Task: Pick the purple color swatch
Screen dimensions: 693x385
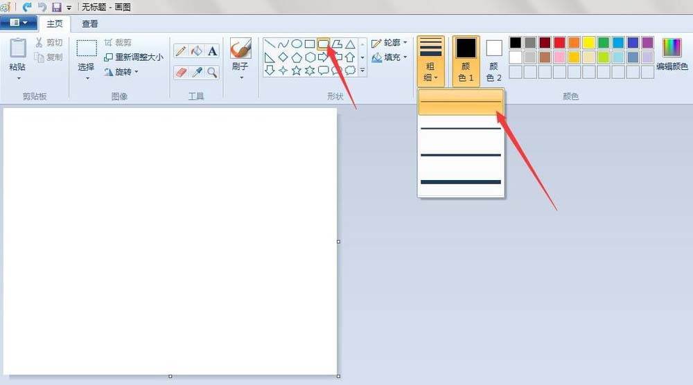Action: click(x=647, y=42)
